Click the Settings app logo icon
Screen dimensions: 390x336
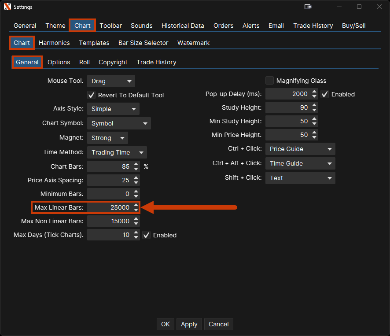7,7
